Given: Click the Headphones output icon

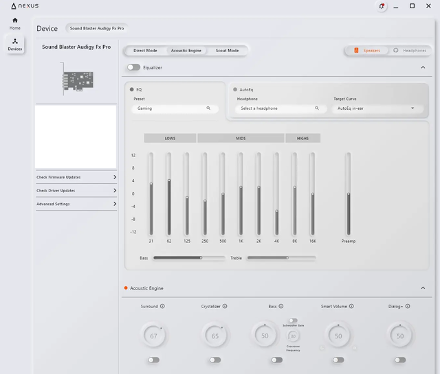Looking at the screenshot, I should (396, 50).
